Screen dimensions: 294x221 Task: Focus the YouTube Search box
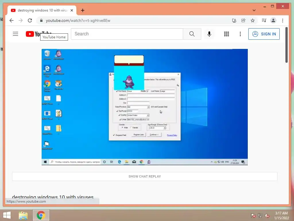[127, 34]
